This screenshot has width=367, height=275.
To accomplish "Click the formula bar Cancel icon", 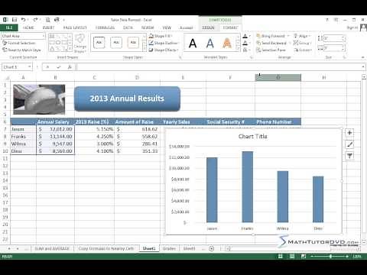I will [47, 67].
